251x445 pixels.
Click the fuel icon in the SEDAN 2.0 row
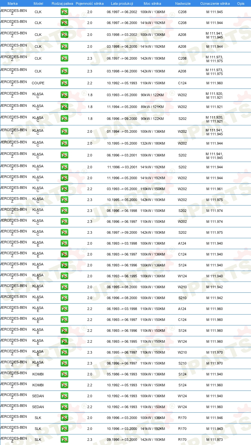(64, 396)
